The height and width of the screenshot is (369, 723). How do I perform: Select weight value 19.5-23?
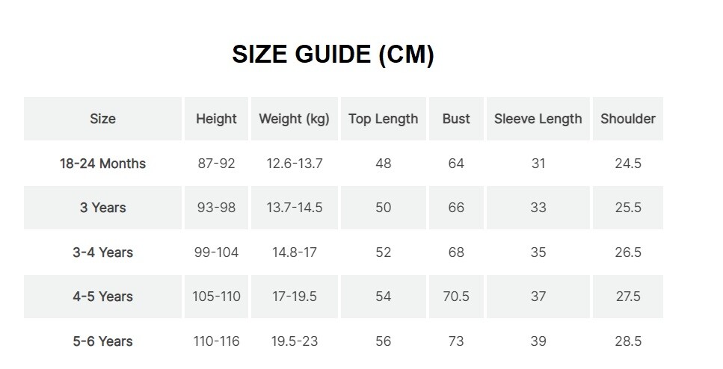tap(295, 341)
